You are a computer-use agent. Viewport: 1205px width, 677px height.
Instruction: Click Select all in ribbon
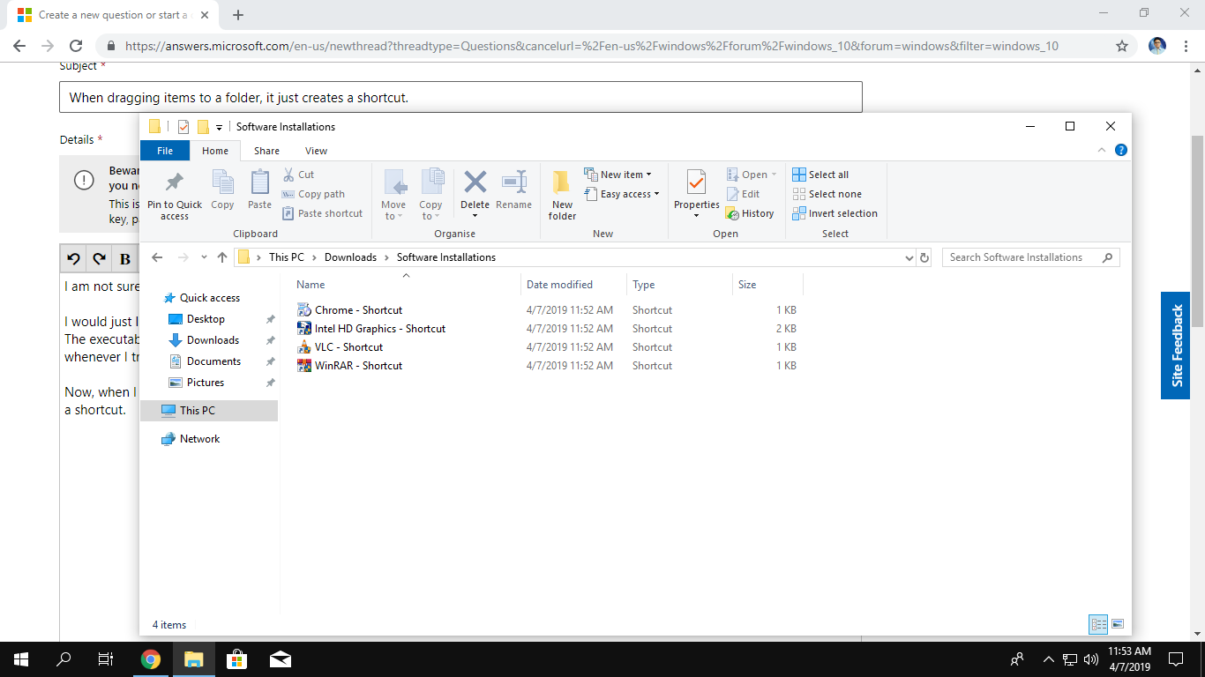coord(820,175)
